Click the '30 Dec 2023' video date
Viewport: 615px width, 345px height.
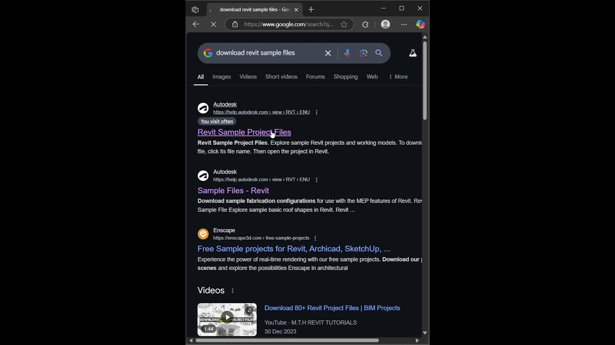(x=280, y=332)
